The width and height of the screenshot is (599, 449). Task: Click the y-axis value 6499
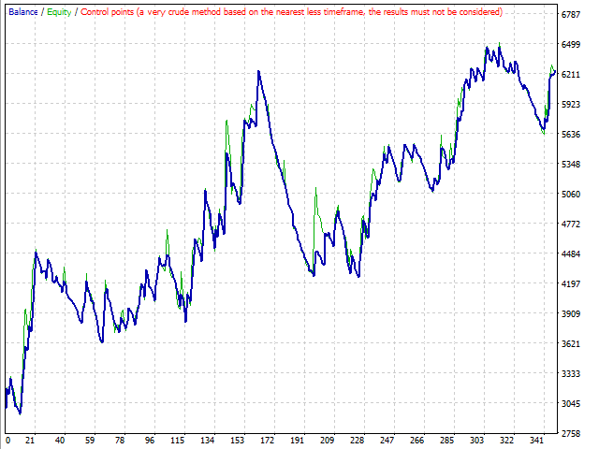click(571, 45)
